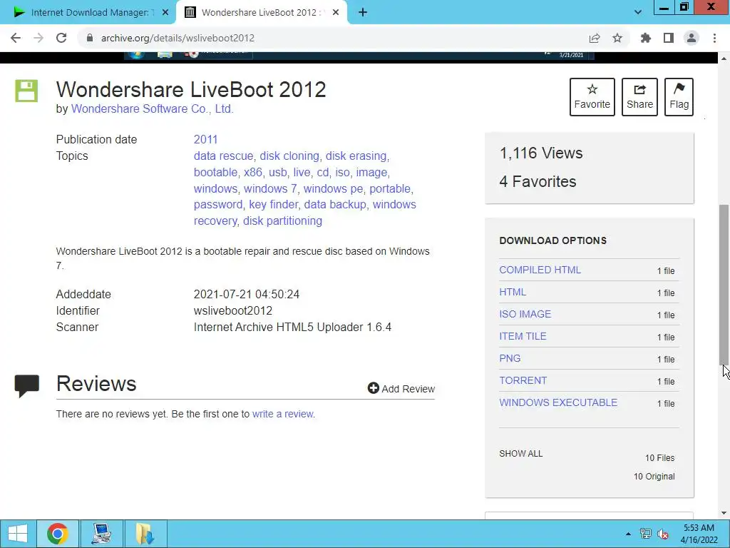This screenshot has width=730, height=548.
Task: Click the browser forward arrow
Action: [x=38, y=38]
